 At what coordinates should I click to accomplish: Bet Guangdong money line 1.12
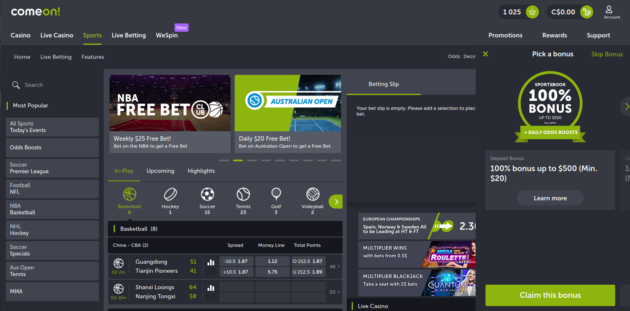[273, 261]
